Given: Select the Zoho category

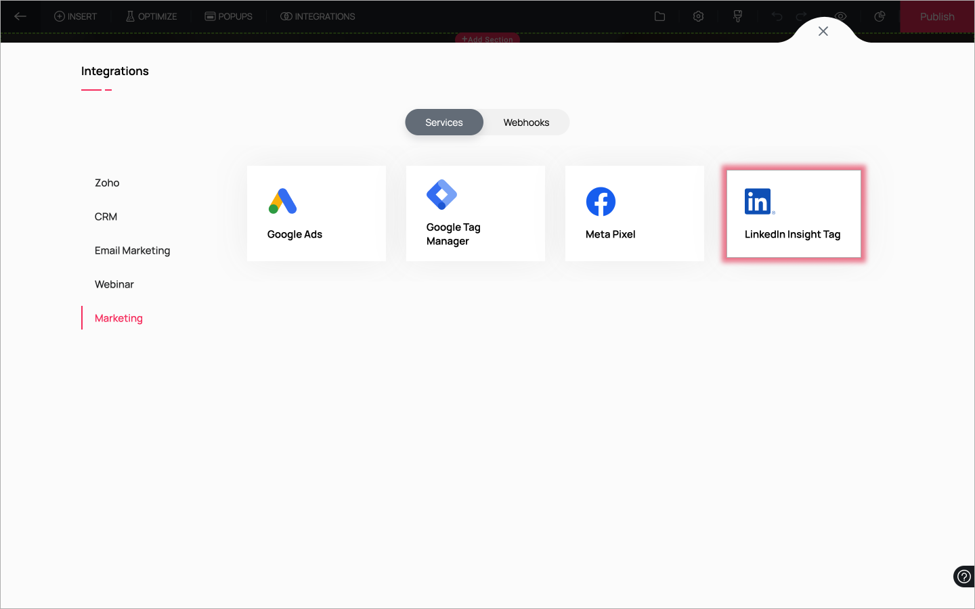Looking at the screenshot, I should (x=107, y=183).
